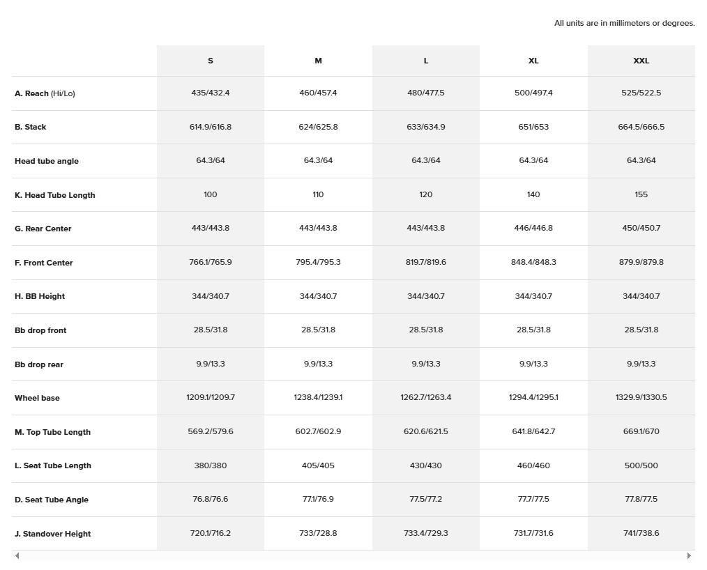Select the XL size column header
707x570 pixels.
click(x=533, y=61)
